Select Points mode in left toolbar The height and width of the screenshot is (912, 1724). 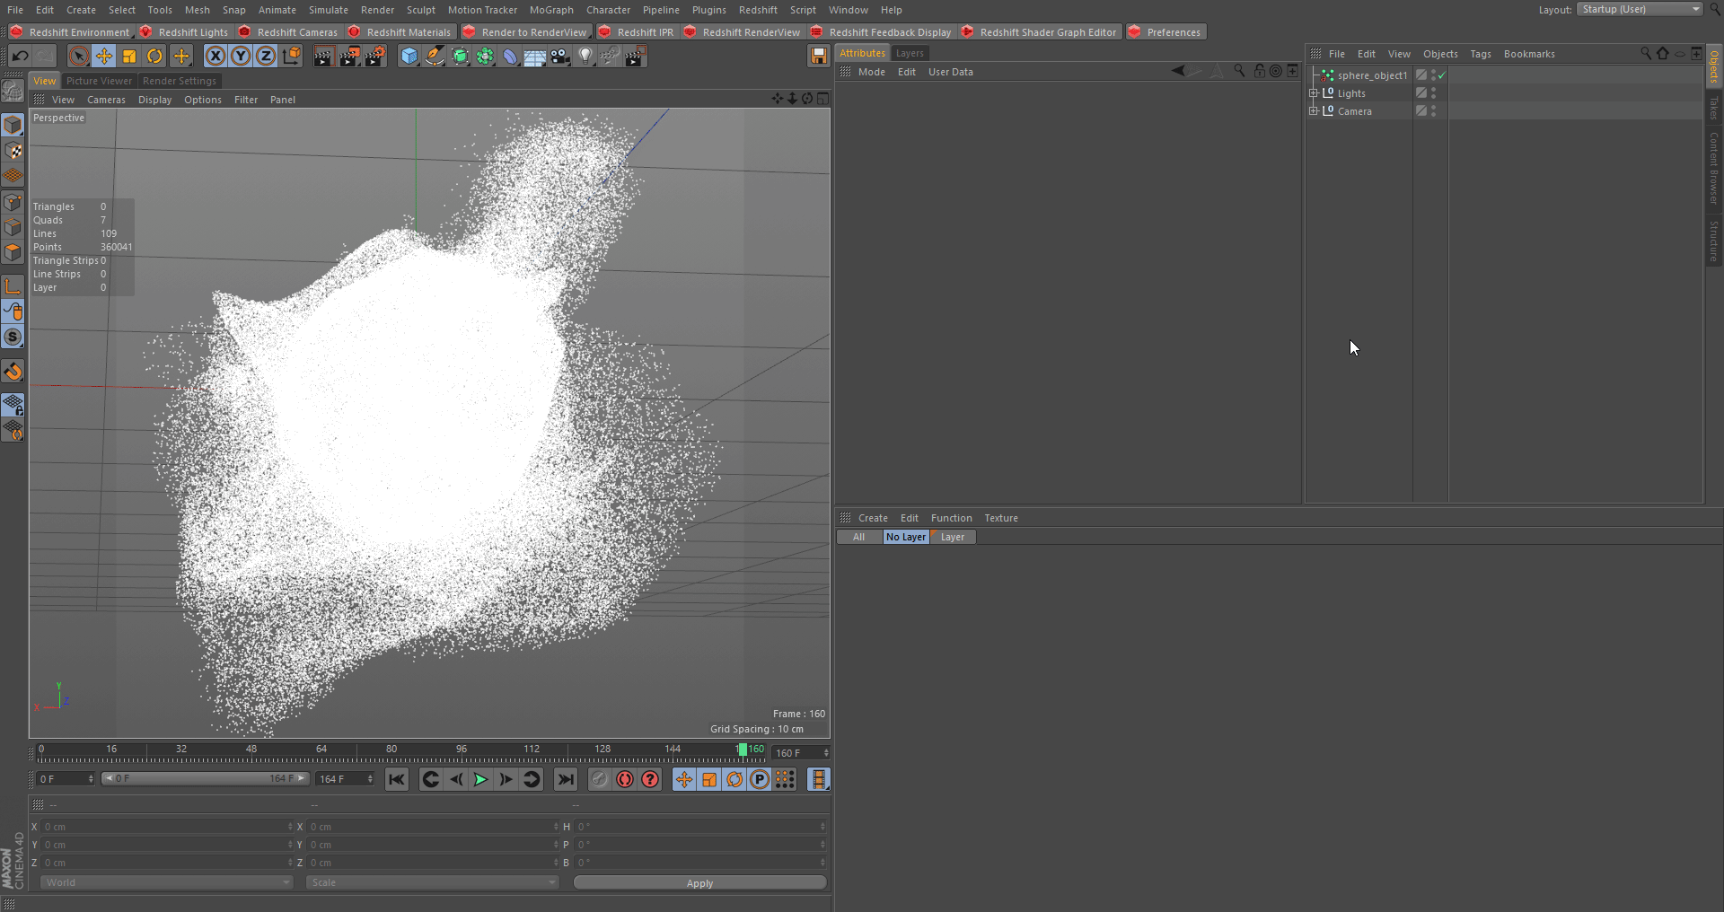tap(13, 202)
